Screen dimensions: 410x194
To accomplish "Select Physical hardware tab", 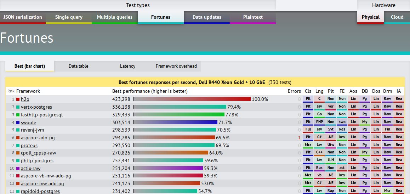I will coord(370,17).
